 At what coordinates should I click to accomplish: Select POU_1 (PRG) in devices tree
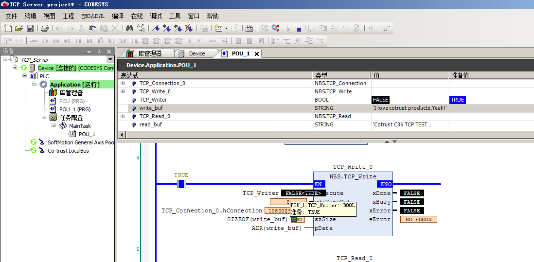click(75, 109)
